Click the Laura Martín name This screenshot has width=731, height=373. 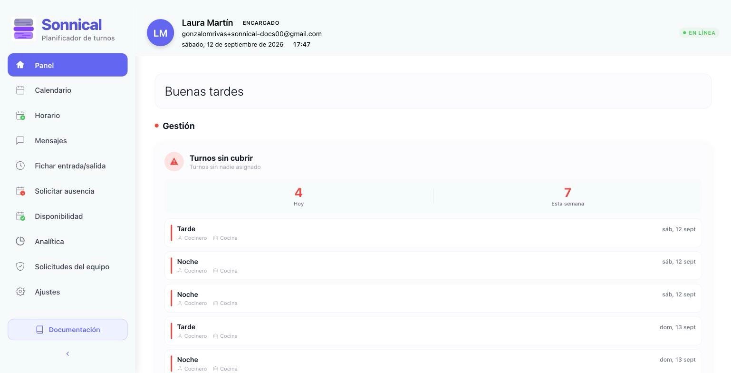pos(207,22)
